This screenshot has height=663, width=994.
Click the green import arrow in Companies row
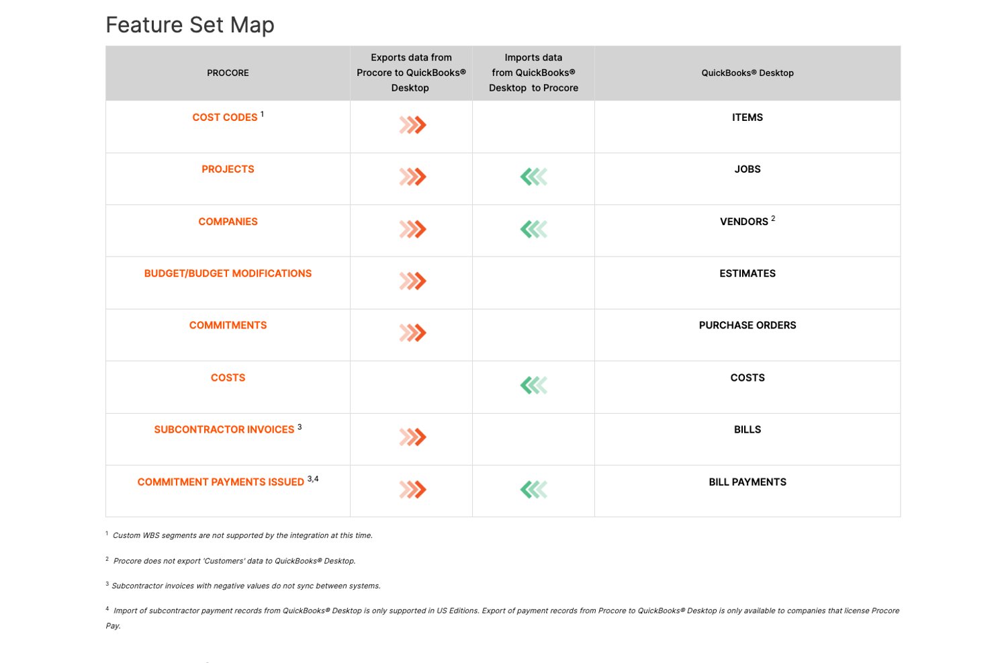pos(534,229)
